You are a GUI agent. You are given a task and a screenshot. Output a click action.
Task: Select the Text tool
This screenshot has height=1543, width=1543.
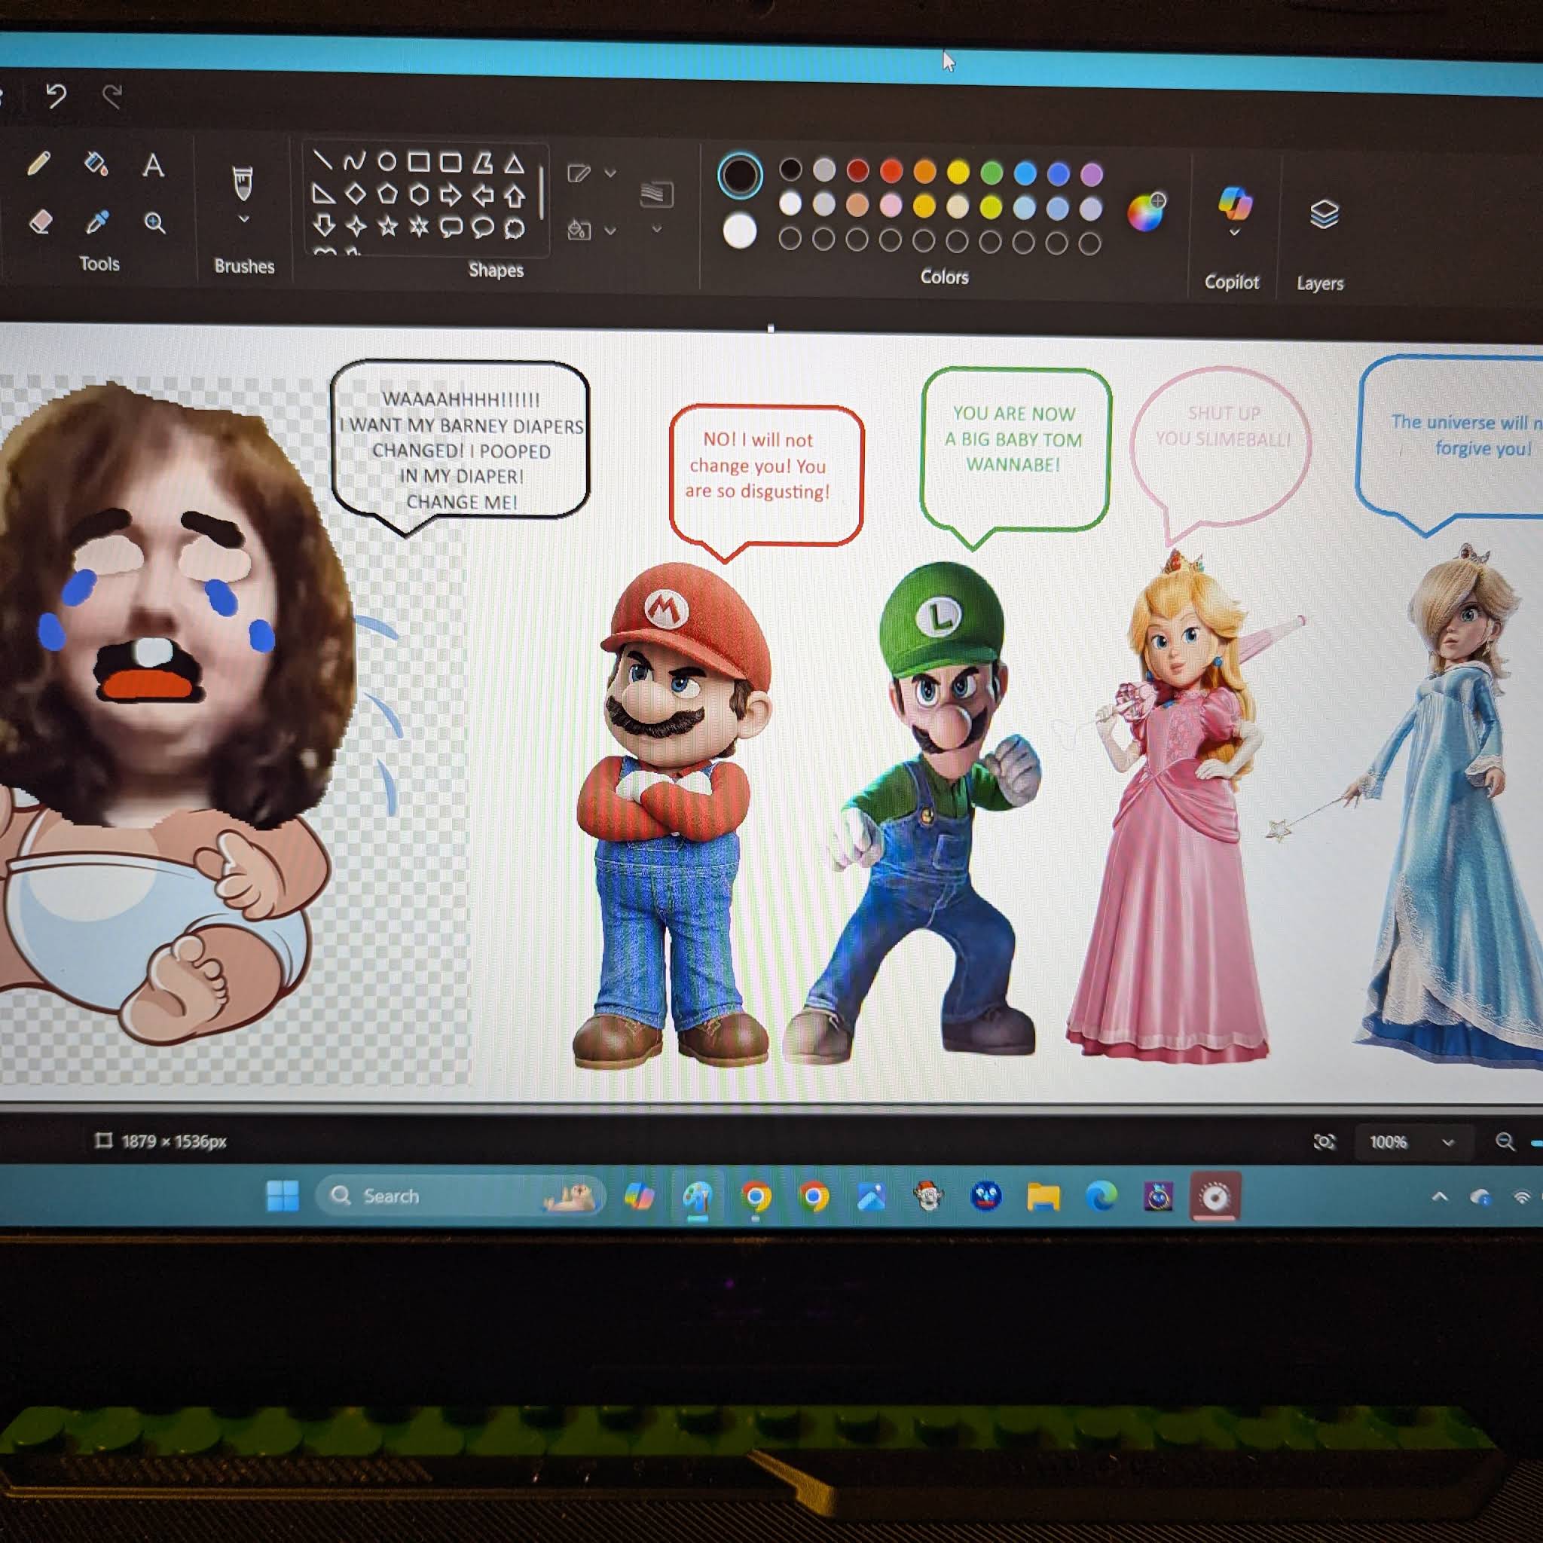(x=154, y=165)
